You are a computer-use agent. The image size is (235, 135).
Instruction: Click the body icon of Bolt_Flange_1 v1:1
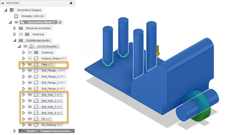pos(36,71)
